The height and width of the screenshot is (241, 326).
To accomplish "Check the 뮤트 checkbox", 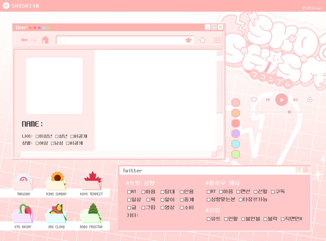I will 209,219.
